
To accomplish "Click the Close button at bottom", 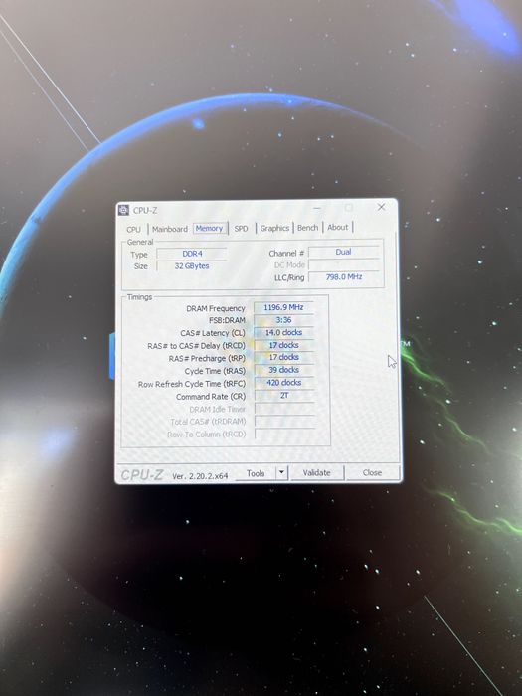I will click(372, 472).
